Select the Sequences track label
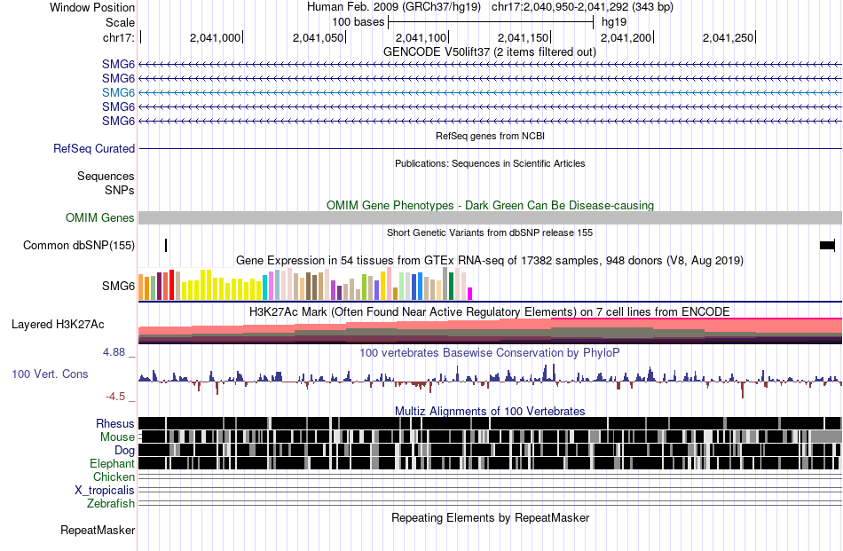 106,177
